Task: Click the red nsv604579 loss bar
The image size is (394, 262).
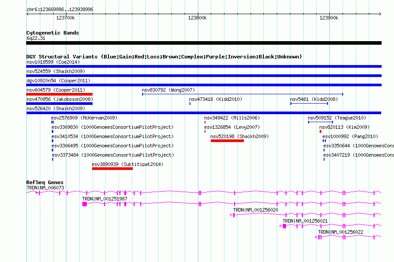Action: click(59, 94)
